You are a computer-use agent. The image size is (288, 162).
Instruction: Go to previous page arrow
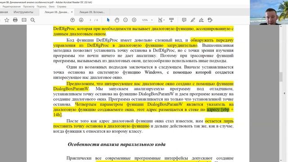pos(72,20)
